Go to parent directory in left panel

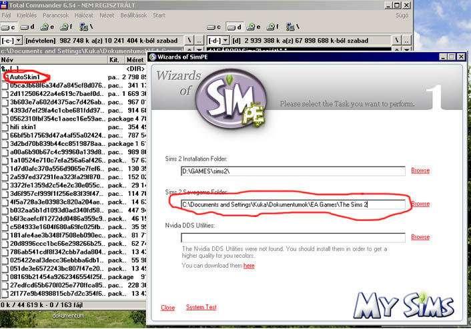click(x=199, y=41)
